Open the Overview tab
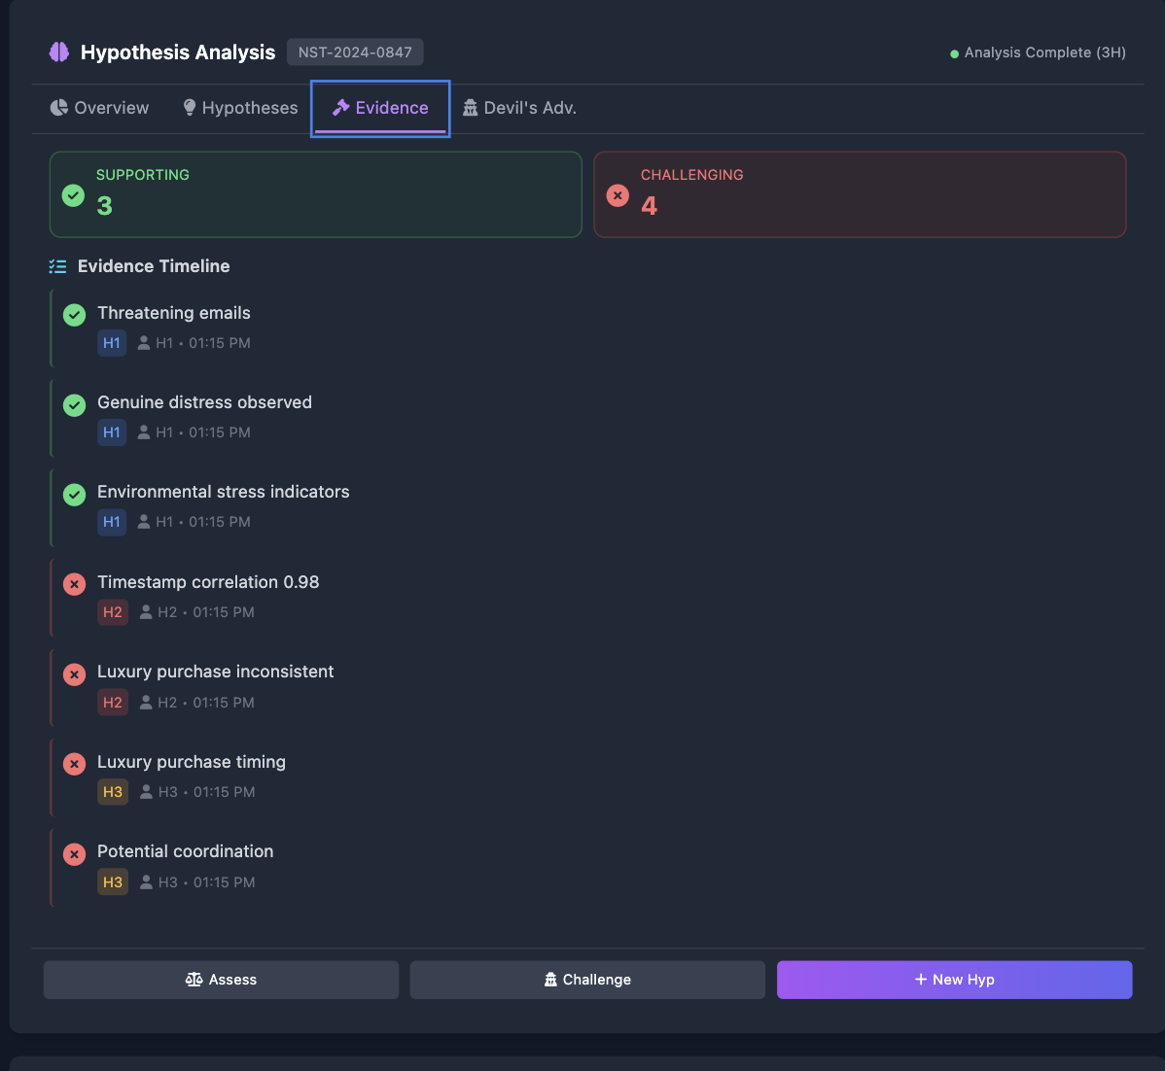 pyautogui.click(x=99, y=108)
